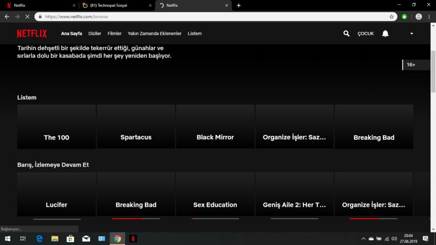Show hidden system tray icons
The width and height of the screenshot is (436, 245).
pos(363,239)
